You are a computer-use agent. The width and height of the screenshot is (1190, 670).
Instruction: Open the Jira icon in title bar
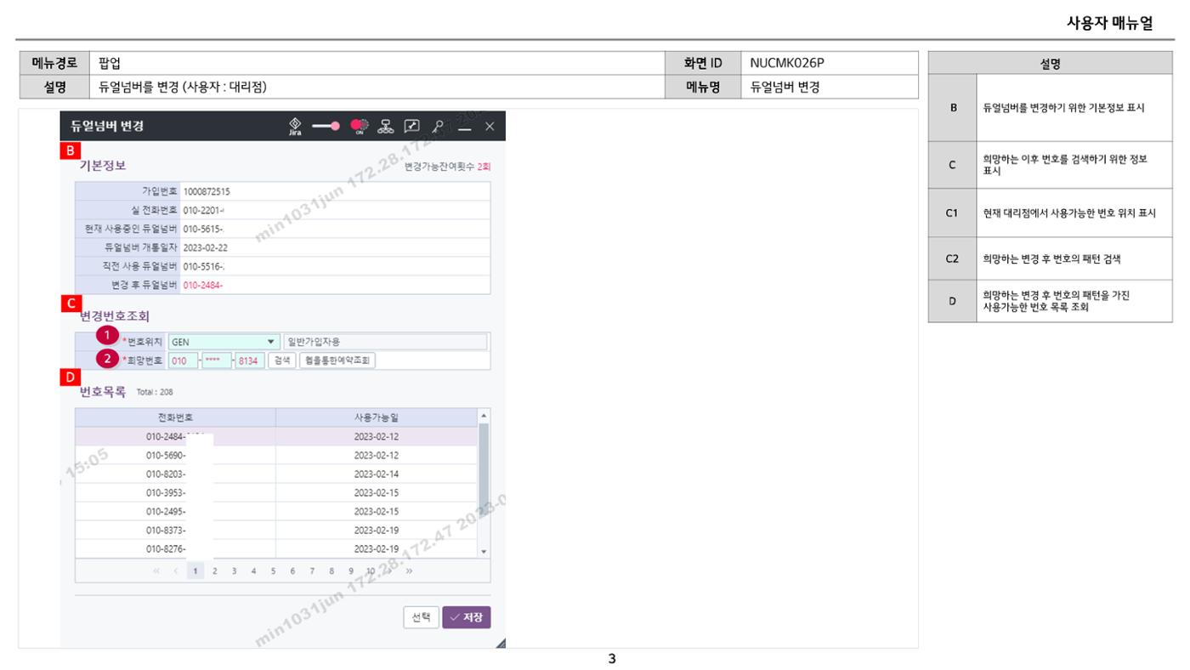click(x=296, y=126)
